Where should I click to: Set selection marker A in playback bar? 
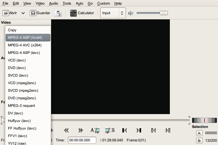tap(95, 130)
